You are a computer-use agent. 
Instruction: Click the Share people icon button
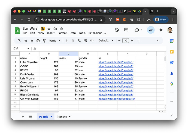click(x=151, y=30)
